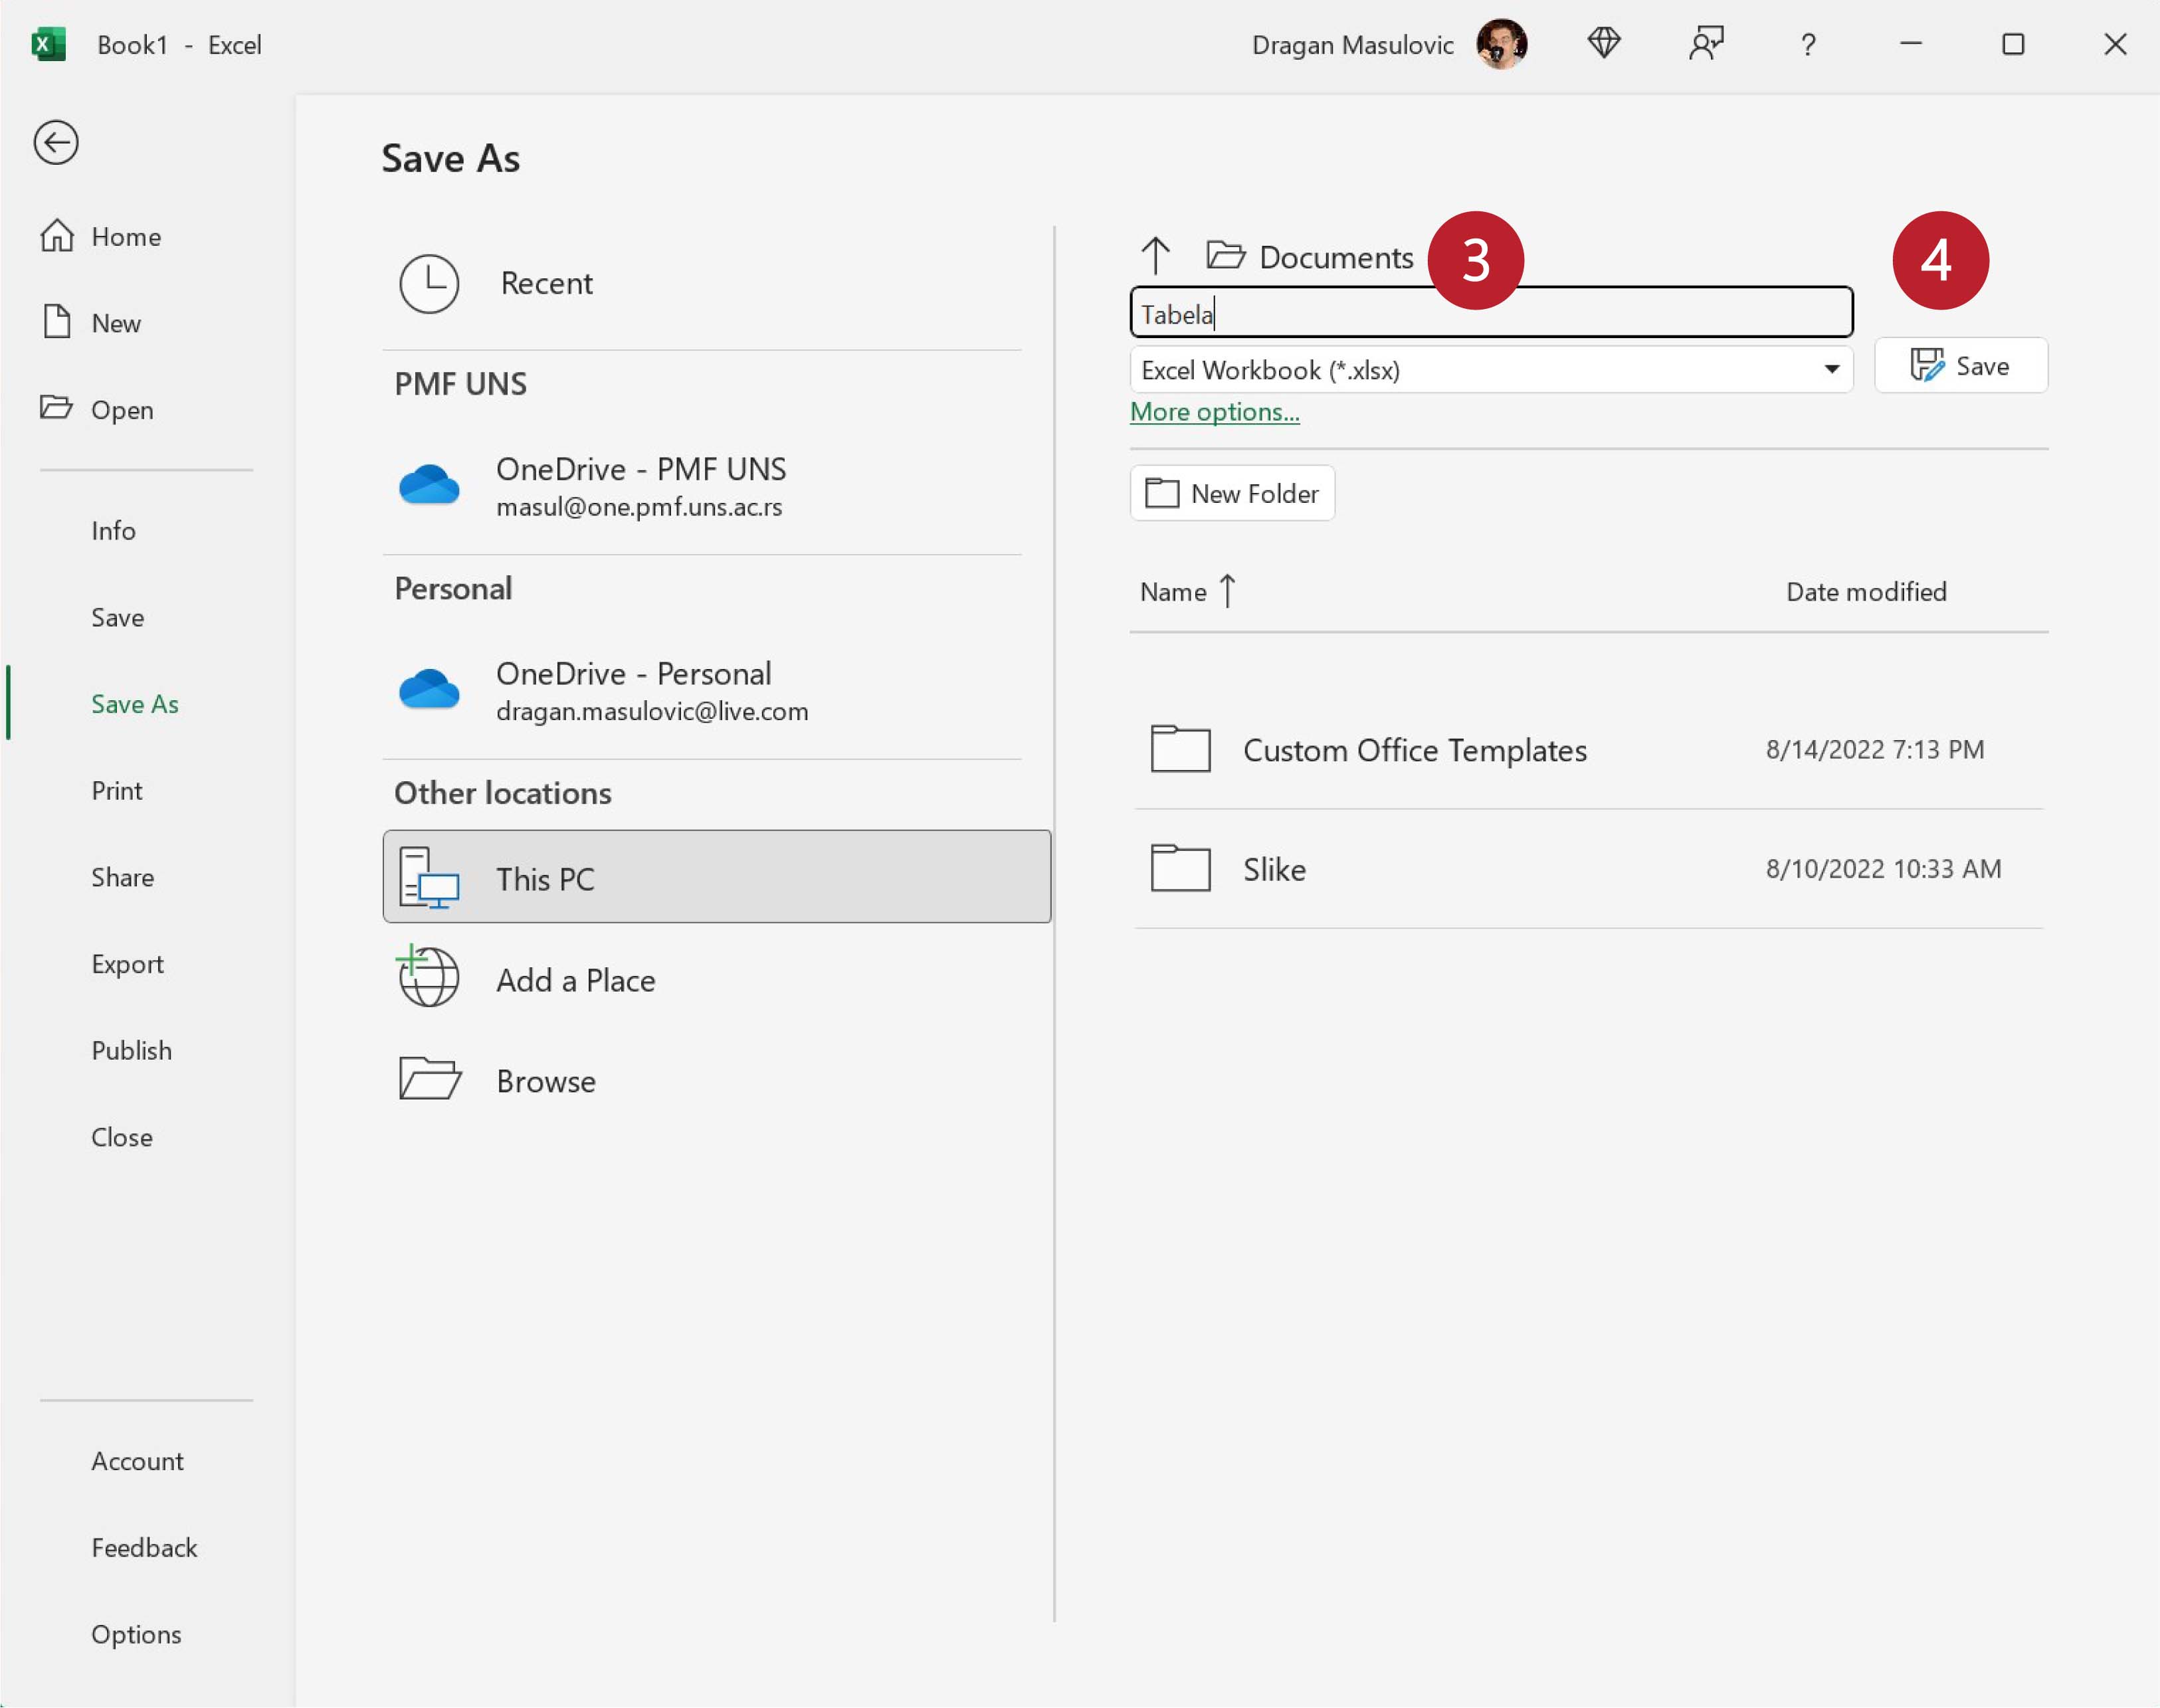
Task: Open the Export menu item
Action: pos(127,964)
